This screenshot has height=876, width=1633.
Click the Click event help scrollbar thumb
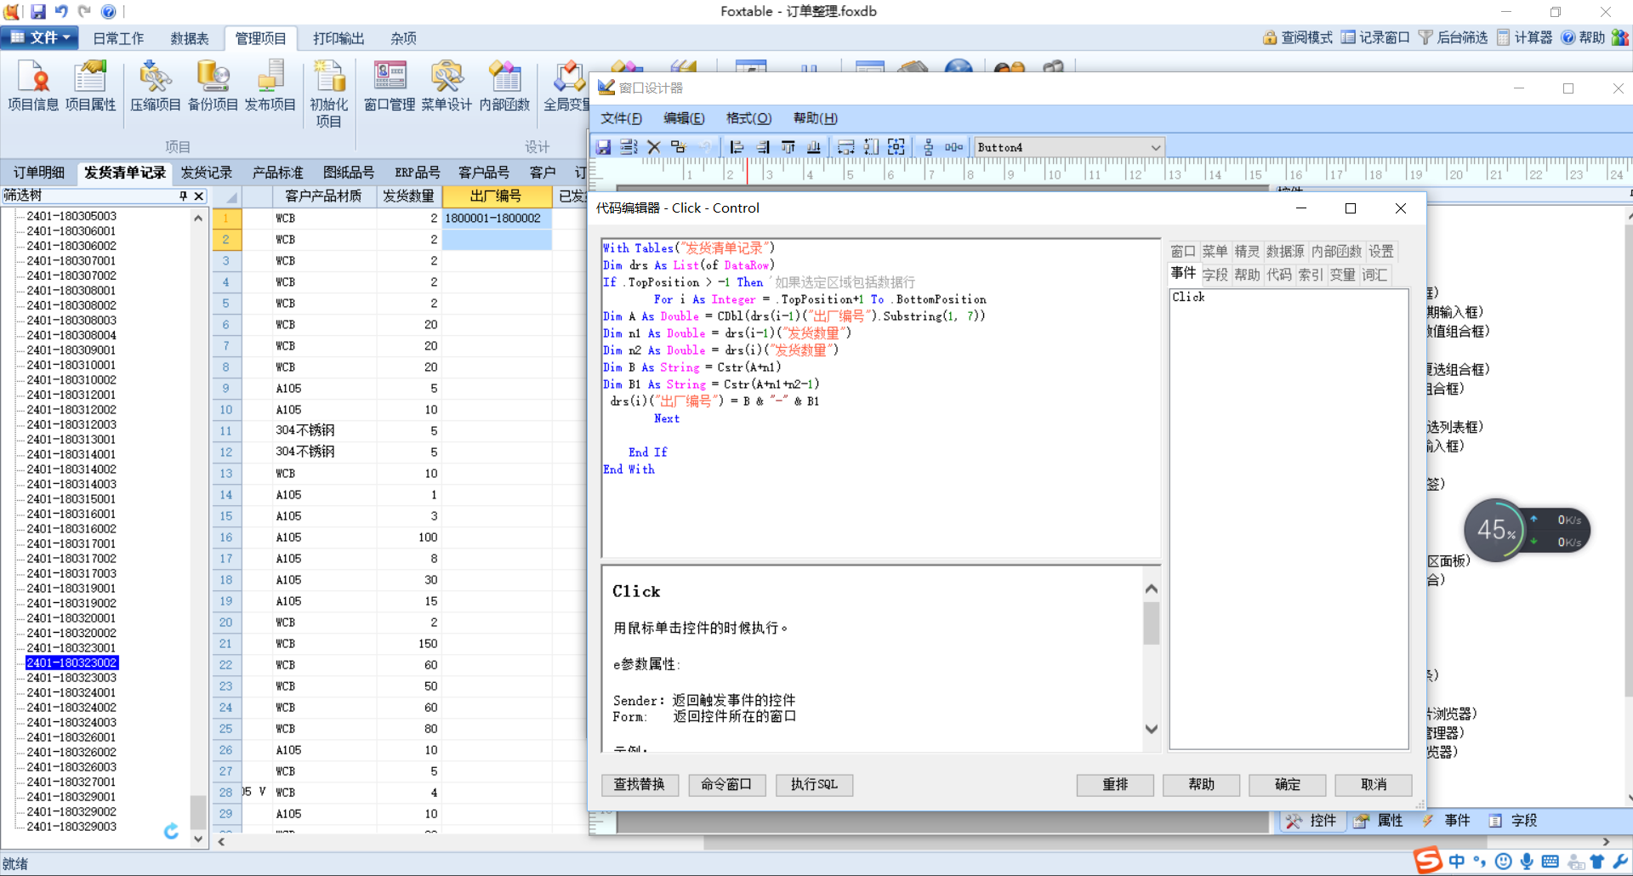[x=1152, y=623]
